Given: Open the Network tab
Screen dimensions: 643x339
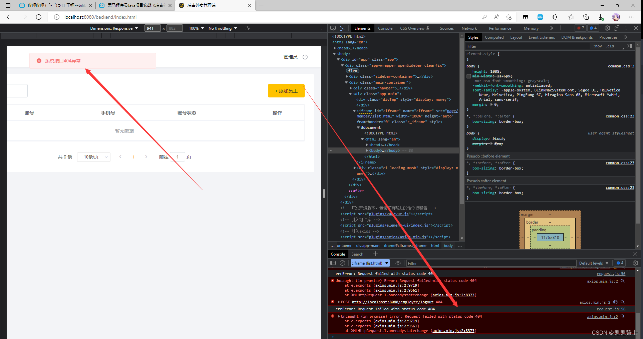Looking at the screenshot, I should pos(469,28).
